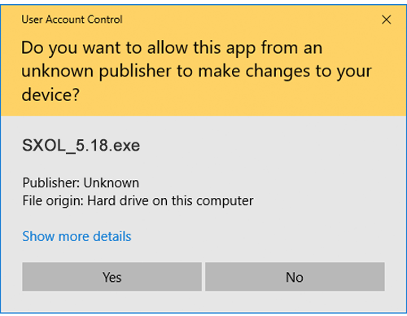Click Hard drive on this computer text
This screenshot has width=407, height=316.
tap(170, 201)
